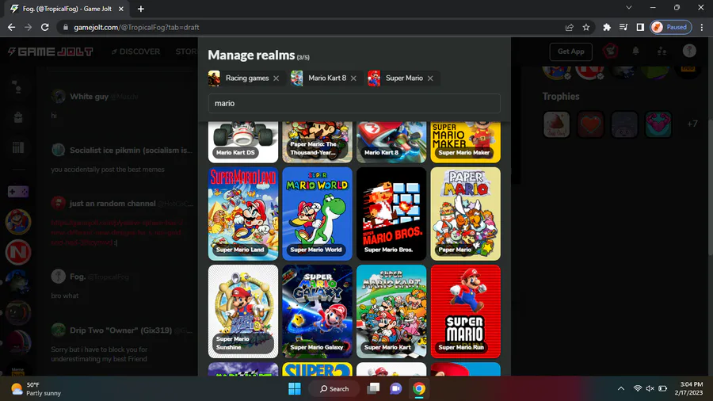Open the red heart trophy

590,124
